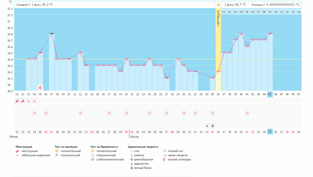313x177 pixels.
Task: Click the sun icon above the ovulation column
Action: click(218, 5)
